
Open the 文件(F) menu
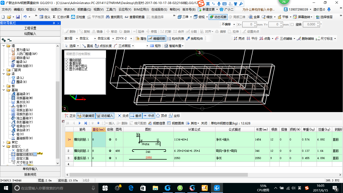pyautogui.click(x=6, y=10)
